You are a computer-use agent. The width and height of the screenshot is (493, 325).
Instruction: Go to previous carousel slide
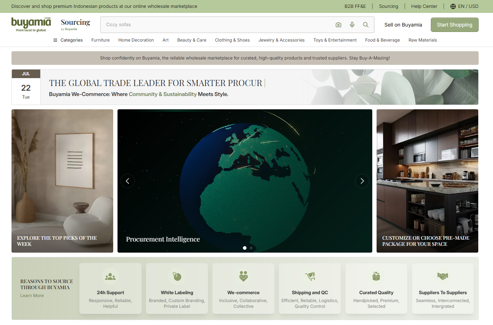point(128,181)
